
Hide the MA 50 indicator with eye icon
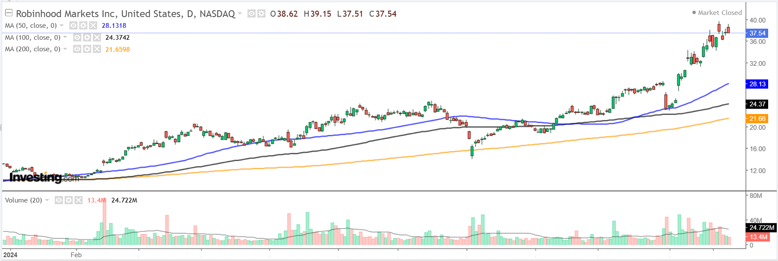click(x=73, y=26)
